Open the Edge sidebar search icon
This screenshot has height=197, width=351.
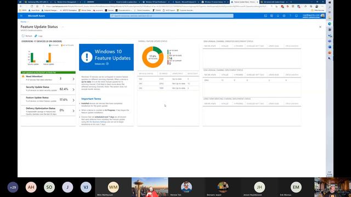tap(330, 7)
